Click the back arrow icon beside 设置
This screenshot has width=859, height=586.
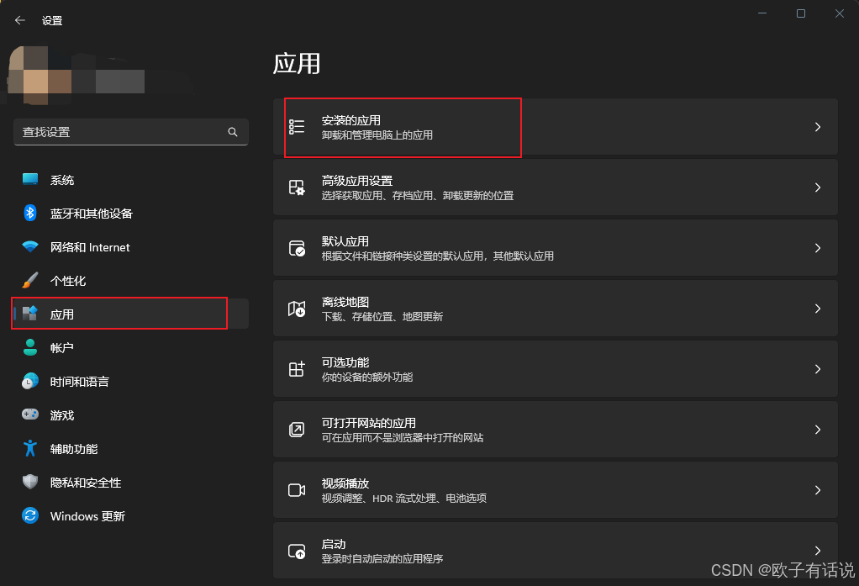pos(20,20)
